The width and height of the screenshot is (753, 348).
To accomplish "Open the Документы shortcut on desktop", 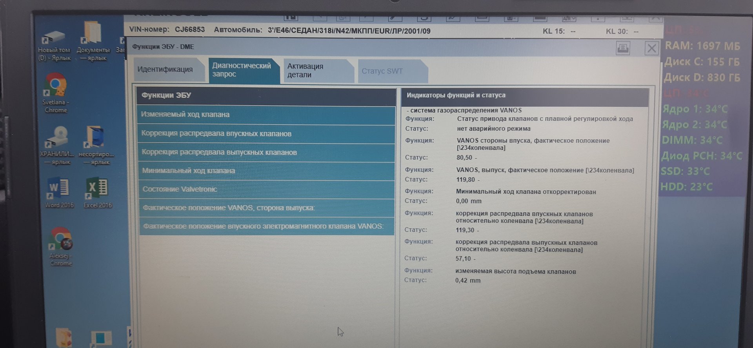I will pyautogui.click(x=93, y=41).
